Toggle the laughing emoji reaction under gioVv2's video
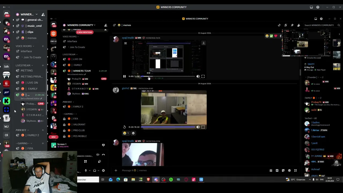Image resolution: width=343 pixels, height=193 pixels. (126, 133)
